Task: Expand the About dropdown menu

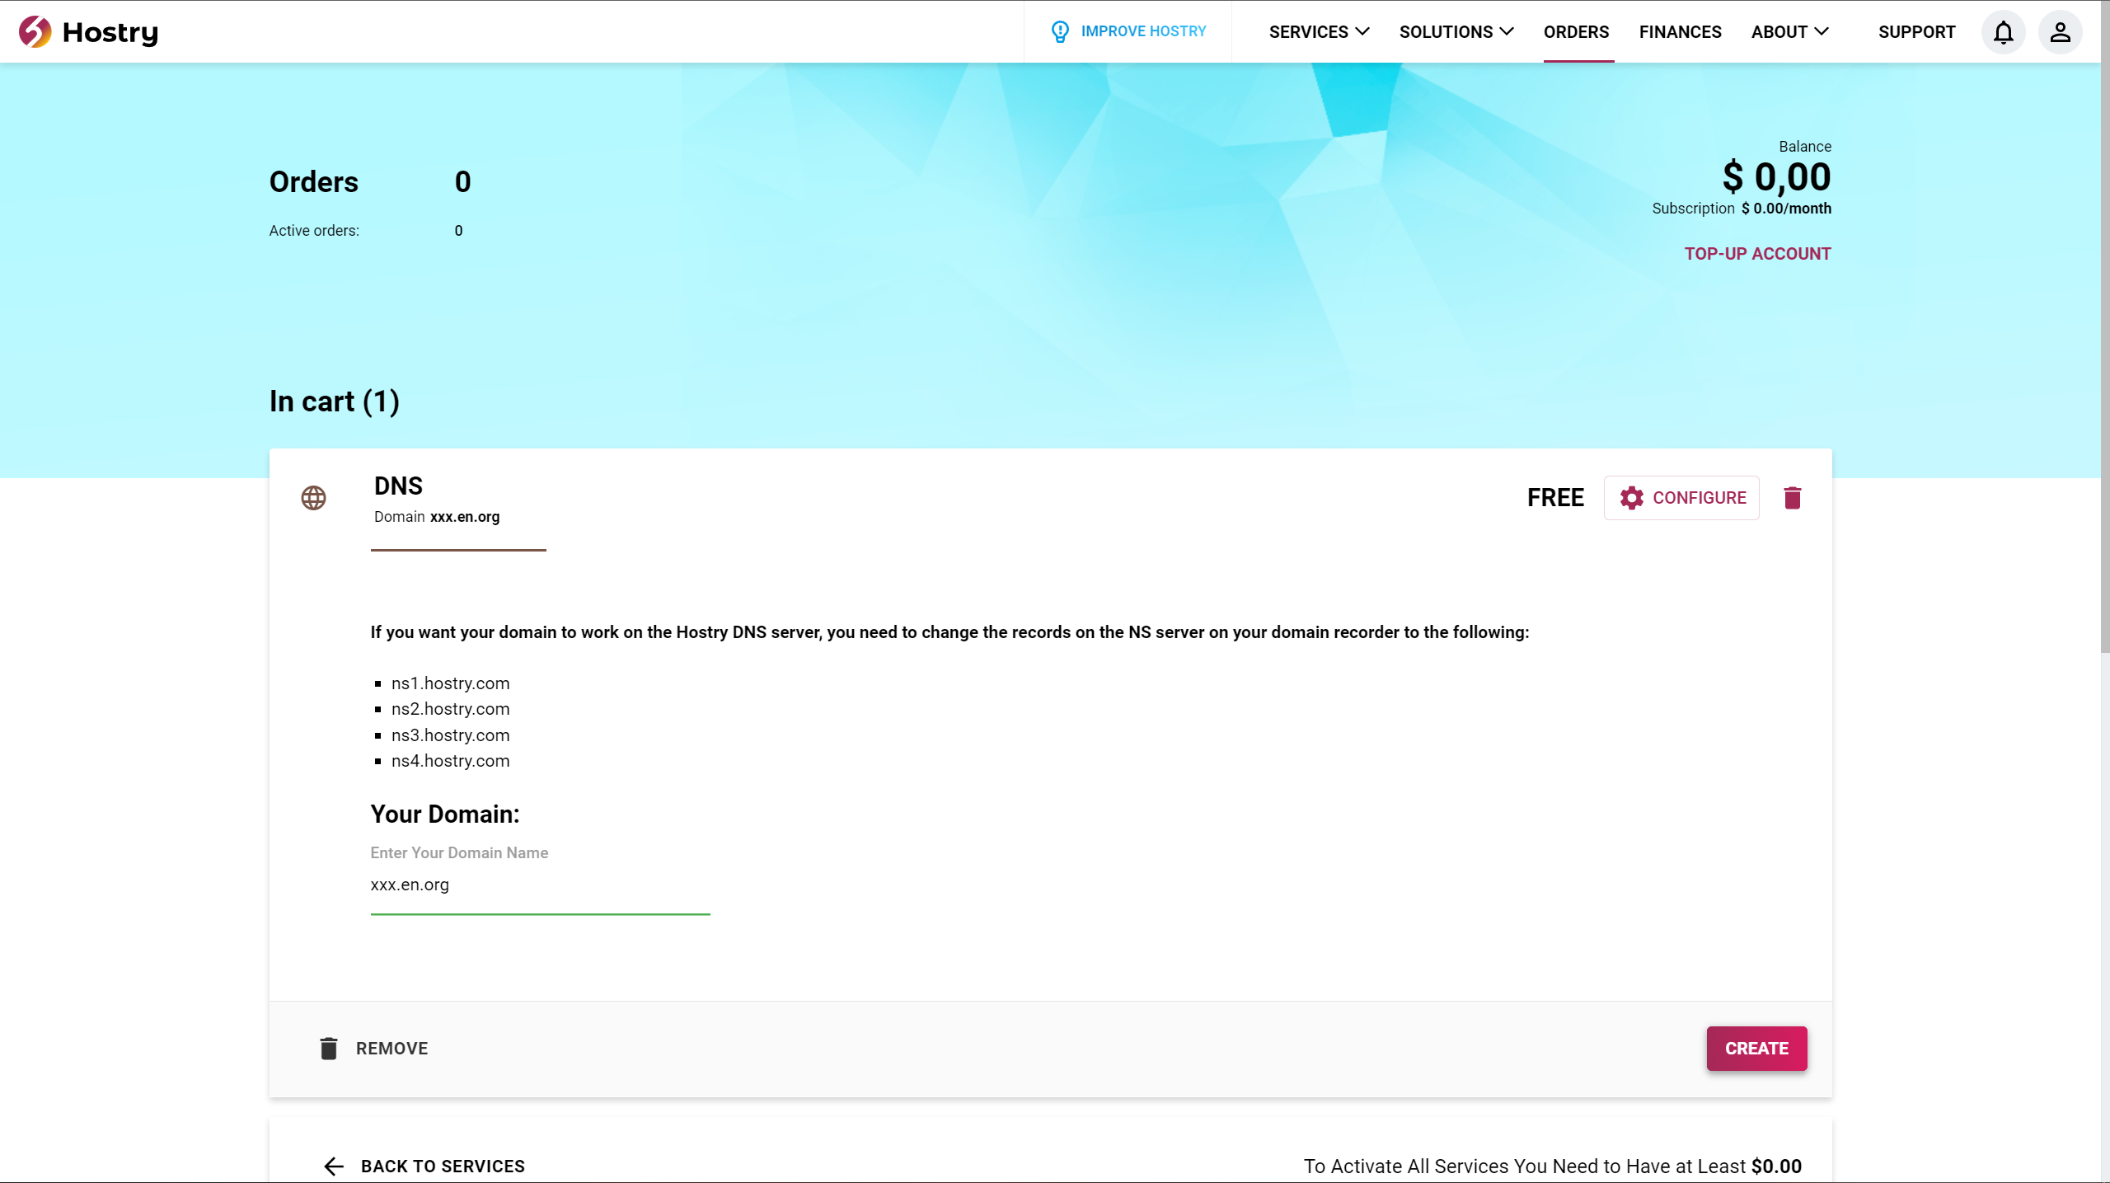Action: point(1789,32)
